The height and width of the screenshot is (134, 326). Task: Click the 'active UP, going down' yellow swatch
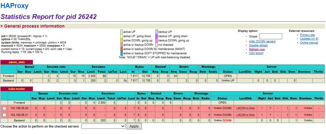click(x=122, y=36)
